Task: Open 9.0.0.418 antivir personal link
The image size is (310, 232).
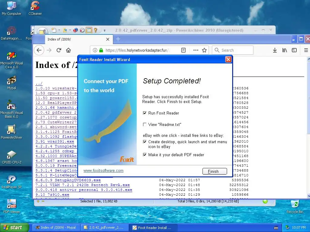Action: (84, 190)
